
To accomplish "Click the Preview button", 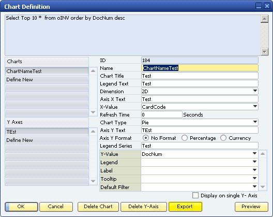I will [x=251, y=207].
